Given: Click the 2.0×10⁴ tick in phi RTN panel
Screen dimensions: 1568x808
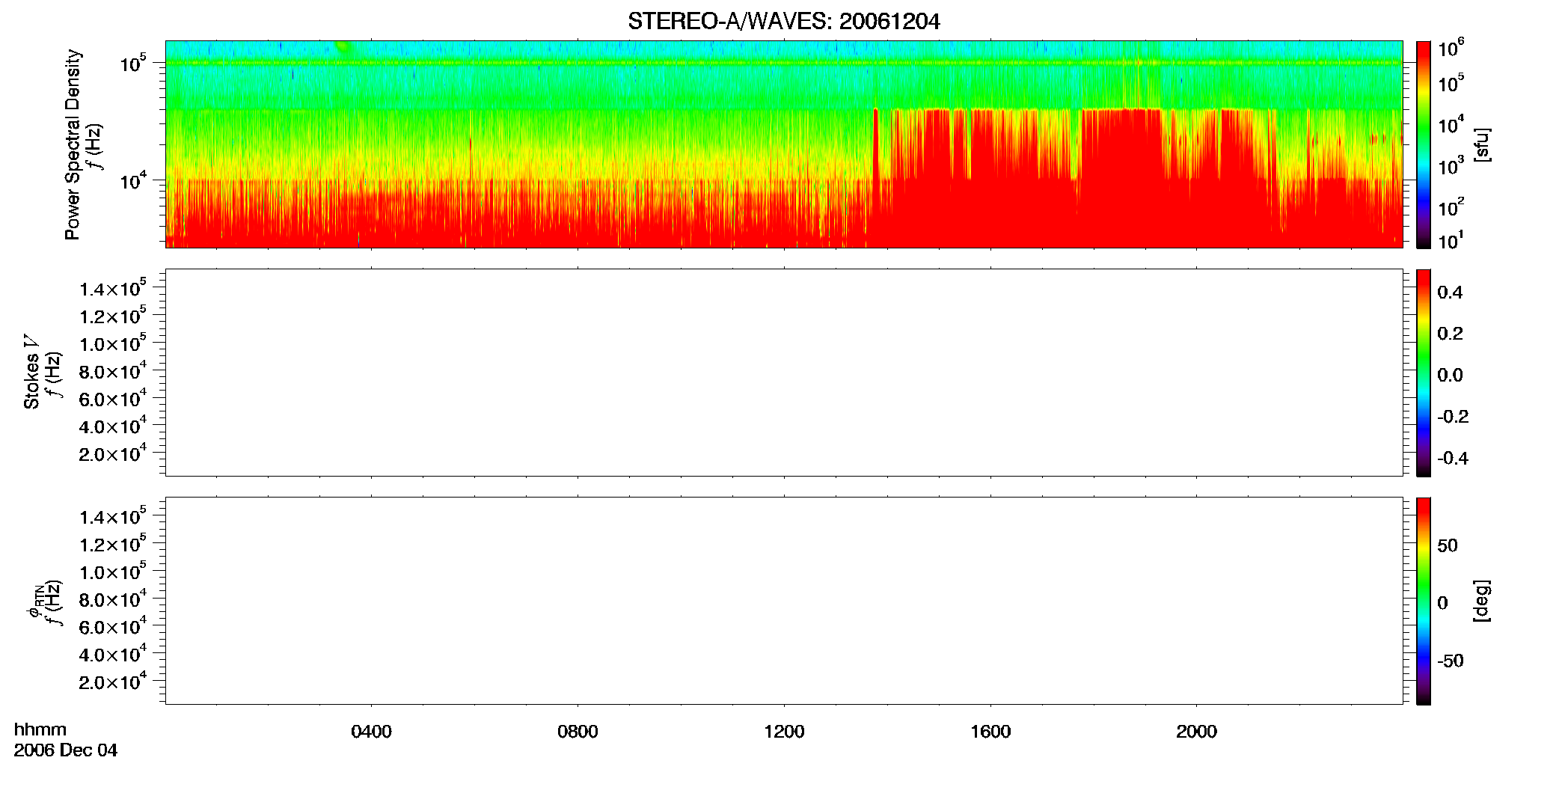Looking at the screenshot, I should [112, 681].
